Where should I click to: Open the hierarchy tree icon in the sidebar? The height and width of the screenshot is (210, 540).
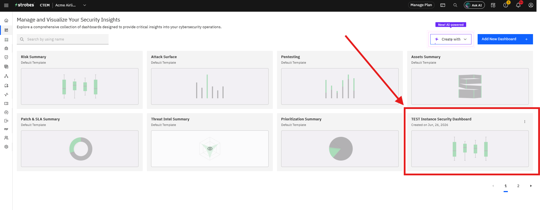pos(6,76)
